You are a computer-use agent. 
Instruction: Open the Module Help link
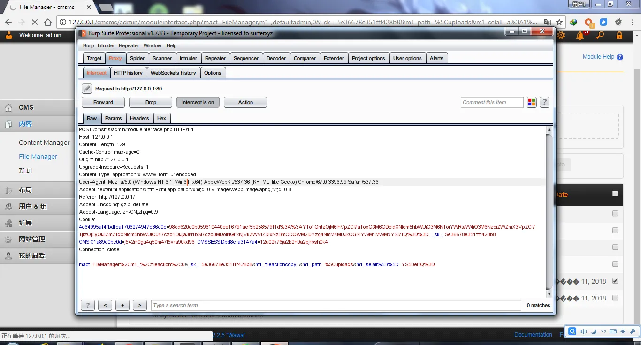coord(598,57)
